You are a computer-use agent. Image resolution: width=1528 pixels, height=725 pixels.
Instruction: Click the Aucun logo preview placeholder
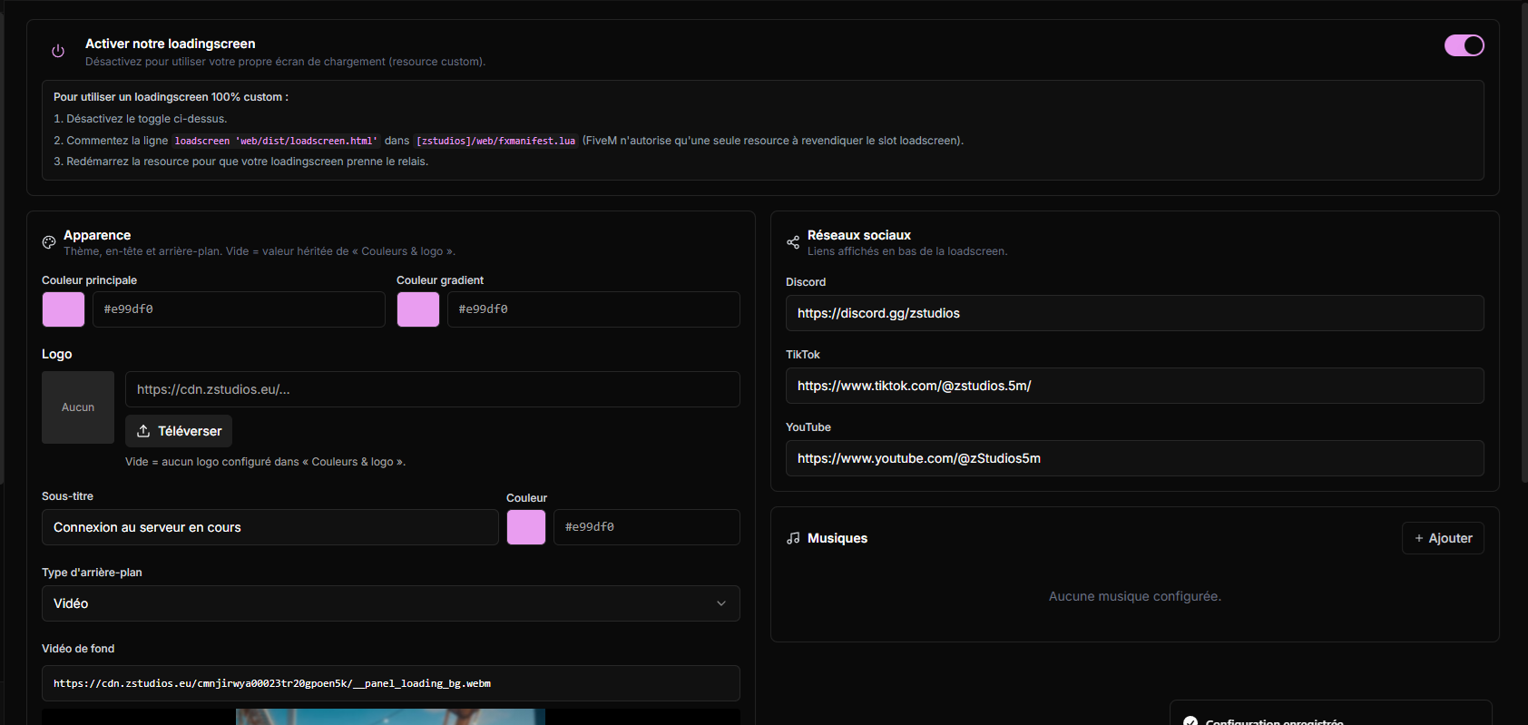click(x=78, y=407)
